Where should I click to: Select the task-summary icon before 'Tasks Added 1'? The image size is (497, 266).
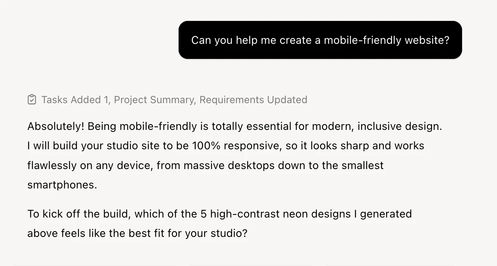click(32, 99)
